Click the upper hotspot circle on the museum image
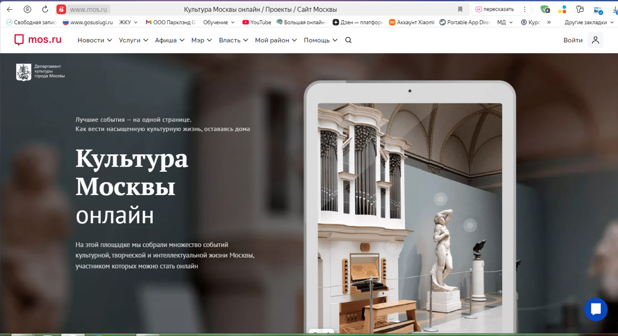The width and height of the screenshot is (618, 336). 440,199
